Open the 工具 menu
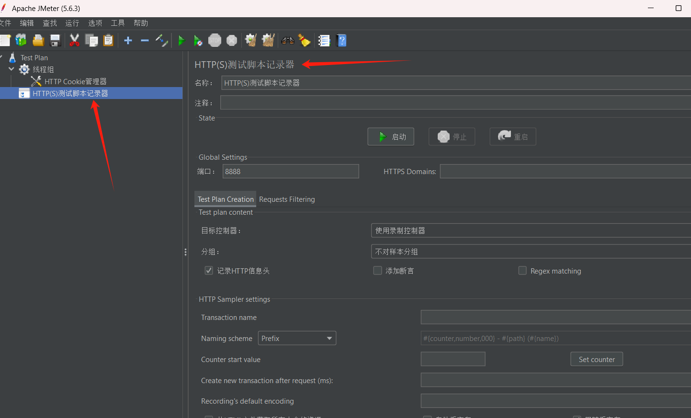This screenshot has width=691, height=418. pos(118,23)
